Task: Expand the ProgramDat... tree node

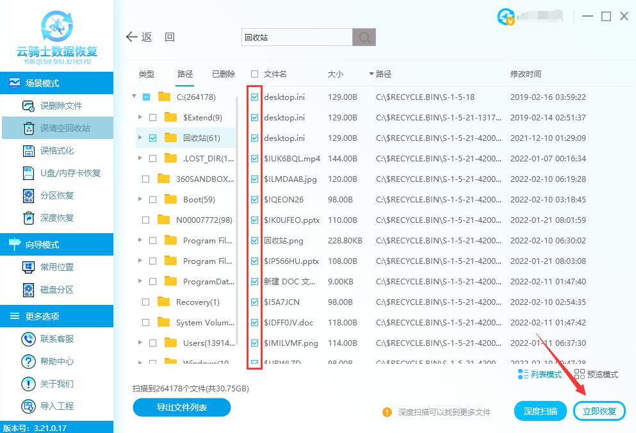Action: click(x=140, y=281)
